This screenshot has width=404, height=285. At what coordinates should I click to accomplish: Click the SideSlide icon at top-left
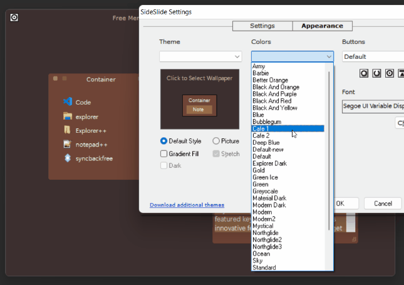pos(14,18)
